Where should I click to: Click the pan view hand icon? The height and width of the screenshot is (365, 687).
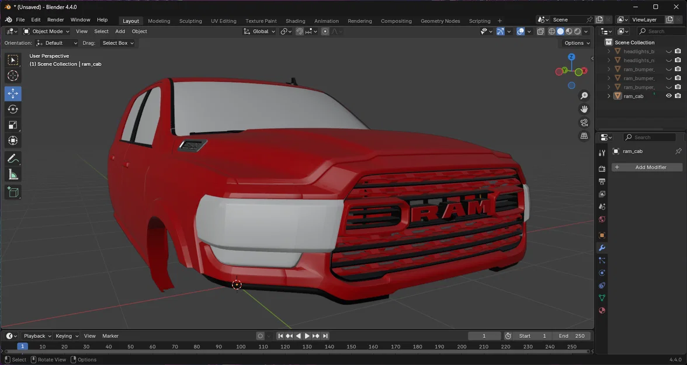(x=584, y=109)
